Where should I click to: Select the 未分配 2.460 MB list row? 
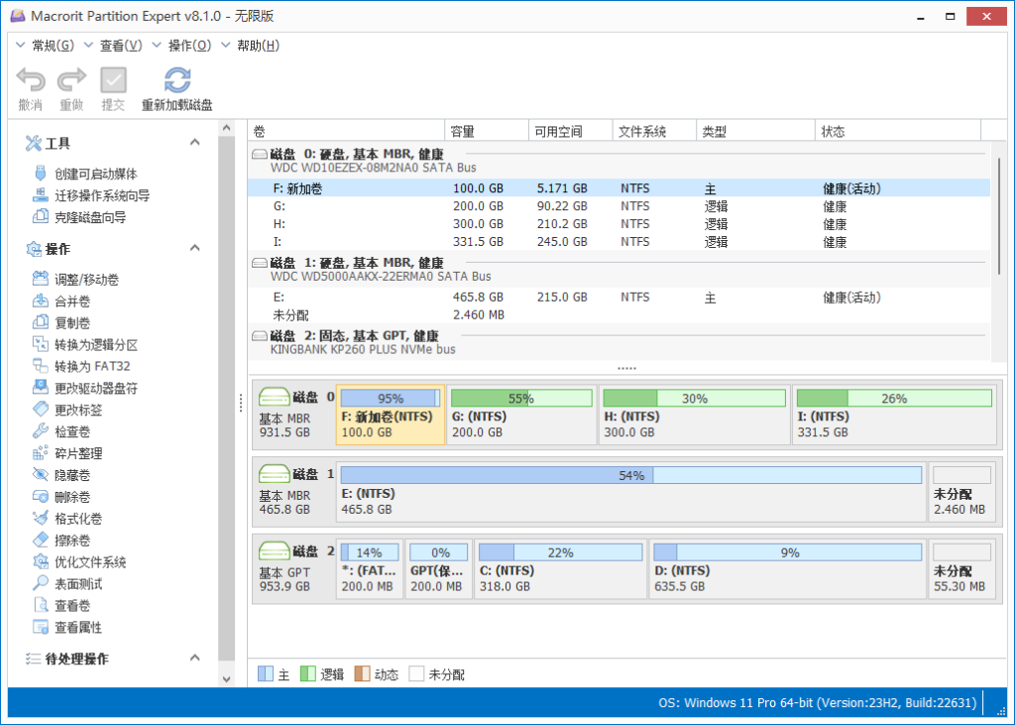point(619,314)
